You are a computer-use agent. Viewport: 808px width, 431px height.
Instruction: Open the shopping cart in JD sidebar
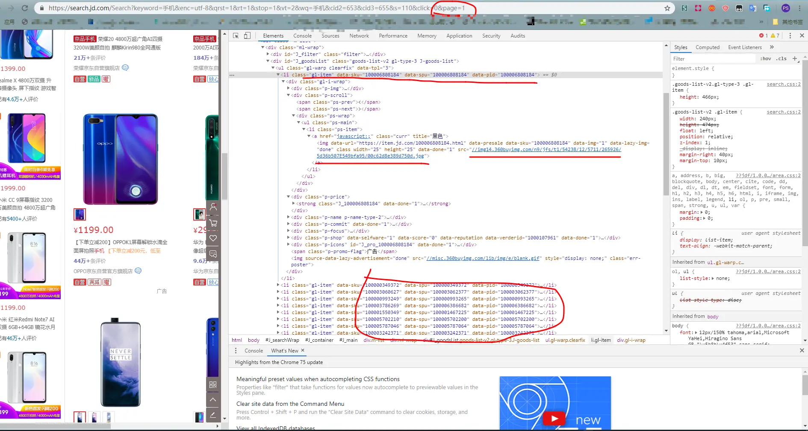tap(213, 223)
